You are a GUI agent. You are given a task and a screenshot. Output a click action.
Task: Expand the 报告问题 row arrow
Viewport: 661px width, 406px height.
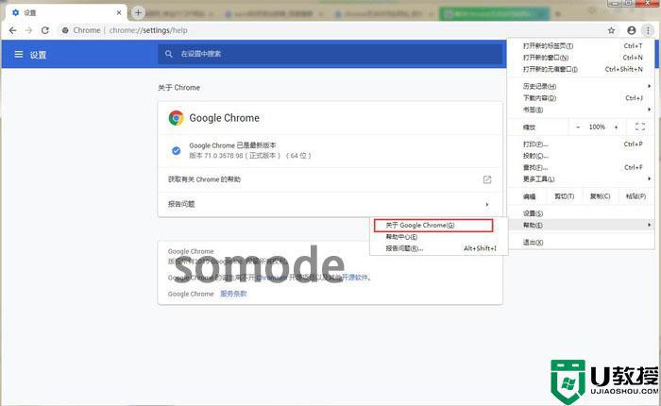click(487, 205)
